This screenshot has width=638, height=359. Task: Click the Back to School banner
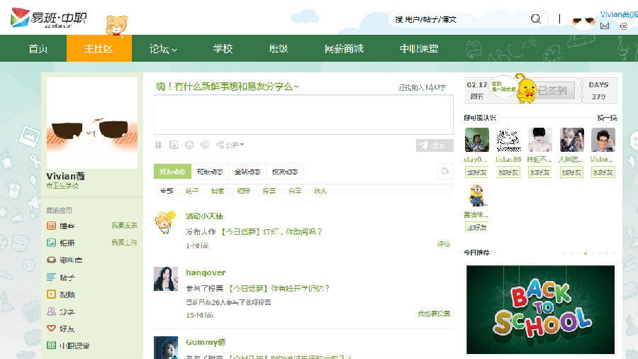click(539, 309)
